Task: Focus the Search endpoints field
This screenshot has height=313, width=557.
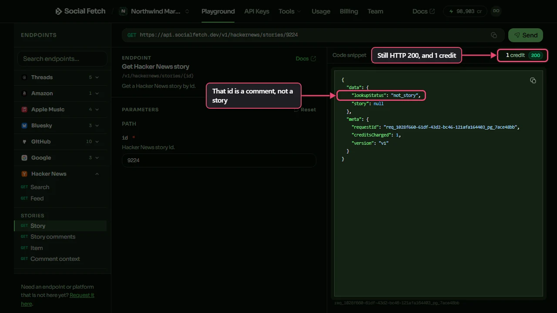Action: pos(62,59)
